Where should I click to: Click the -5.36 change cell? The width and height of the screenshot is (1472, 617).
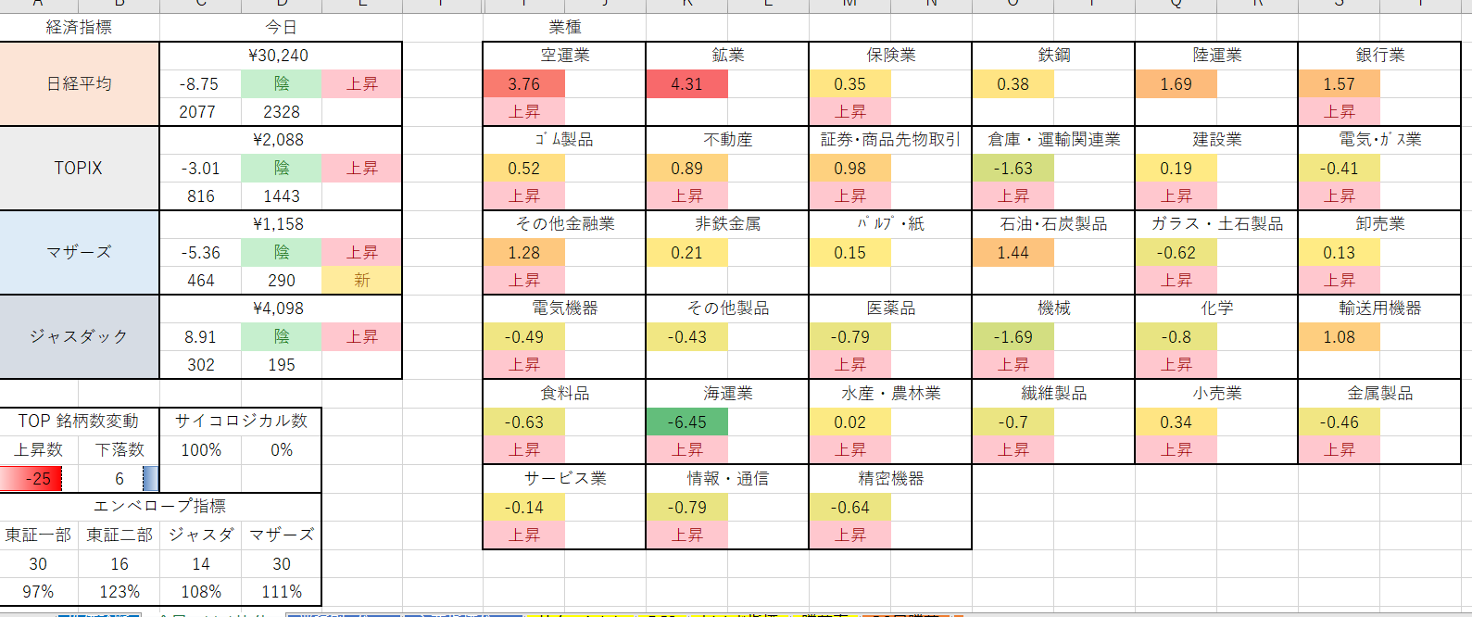tap(200, 253)
